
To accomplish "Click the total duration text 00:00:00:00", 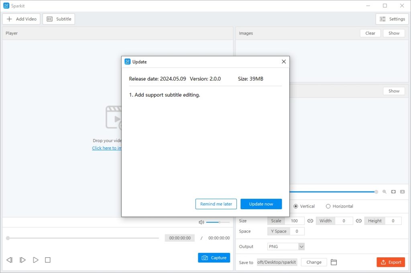I will click(219, 238).
